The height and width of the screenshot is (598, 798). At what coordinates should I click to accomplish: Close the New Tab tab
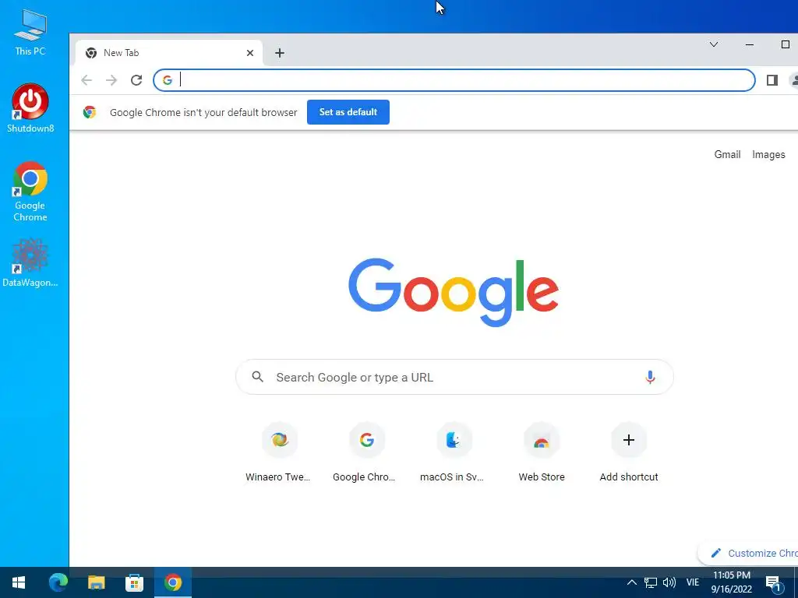pyautogui.click(x=250, y=53)
